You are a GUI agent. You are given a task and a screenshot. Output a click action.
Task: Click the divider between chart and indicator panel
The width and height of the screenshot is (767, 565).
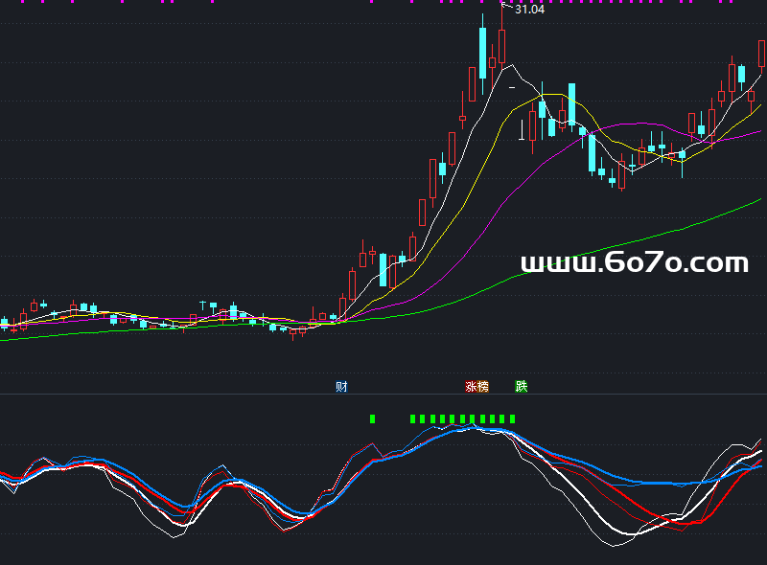coord(383,394)
